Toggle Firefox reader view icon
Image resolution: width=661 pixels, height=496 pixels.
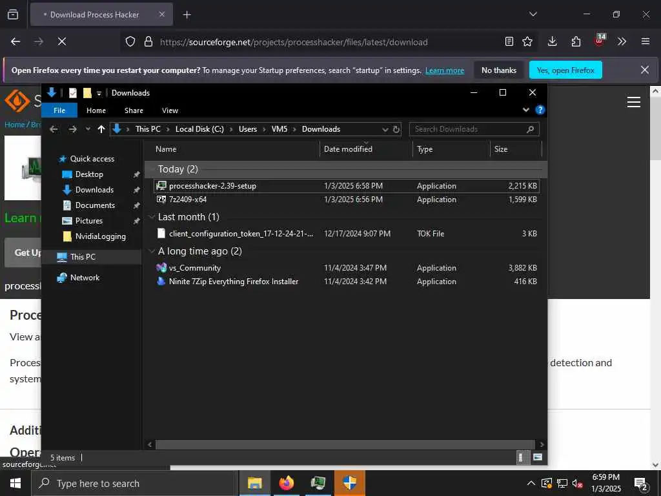point(509,41)
